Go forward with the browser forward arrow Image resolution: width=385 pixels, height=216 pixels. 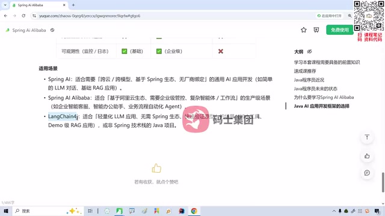click(14, 16)
